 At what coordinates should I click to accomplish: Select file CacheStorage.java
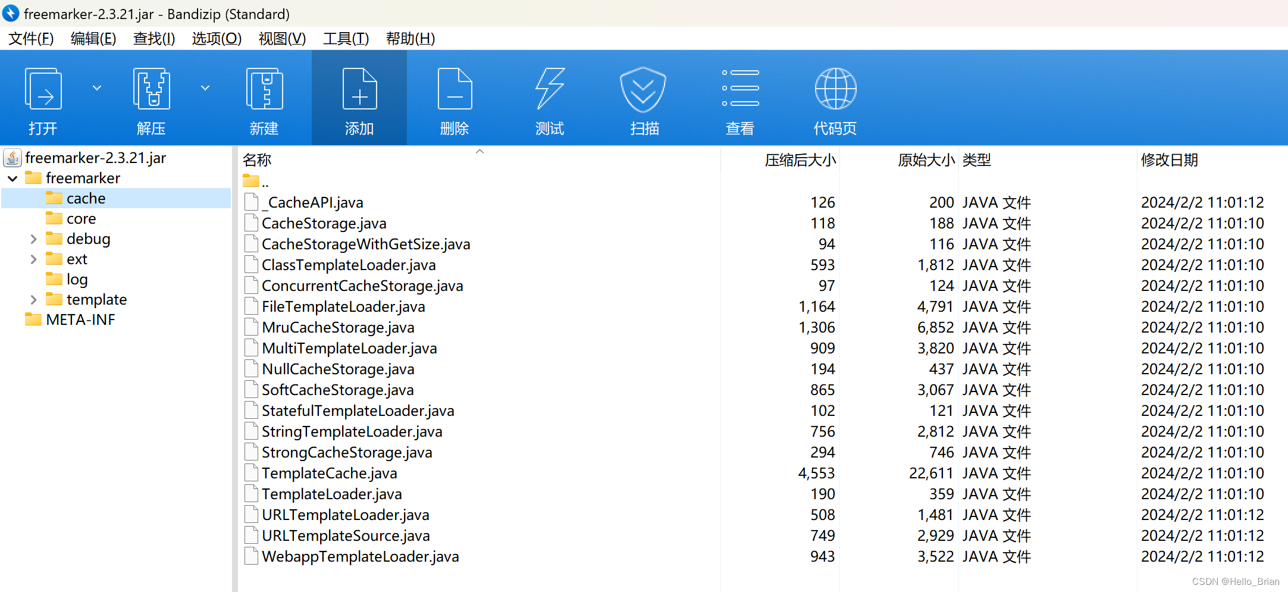(324, 223)
